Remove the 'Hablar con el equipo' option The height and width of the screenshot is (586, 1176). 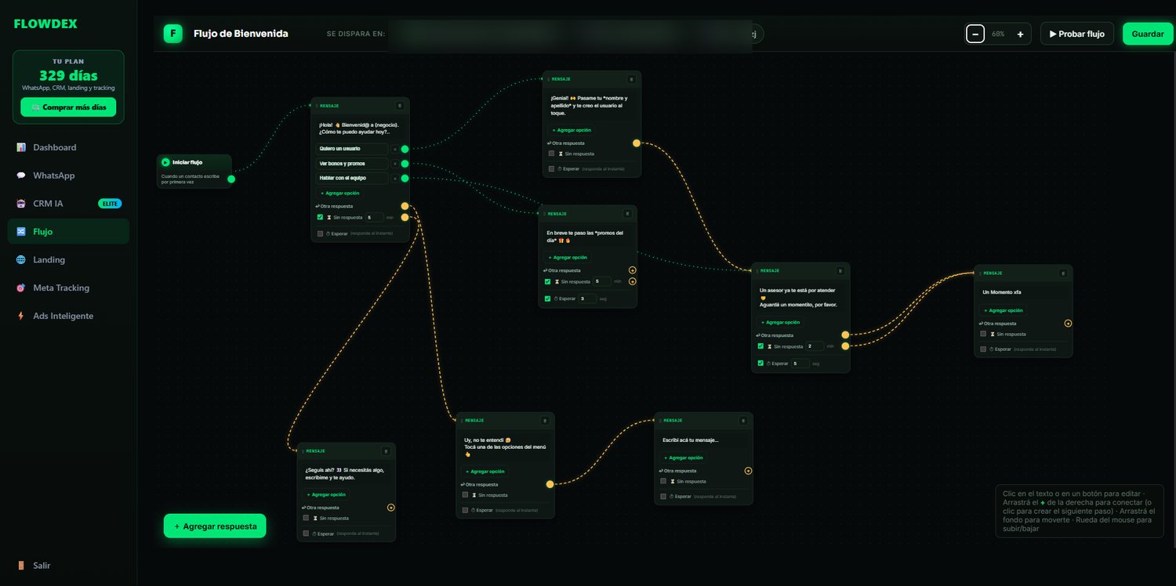coord(394,179)
